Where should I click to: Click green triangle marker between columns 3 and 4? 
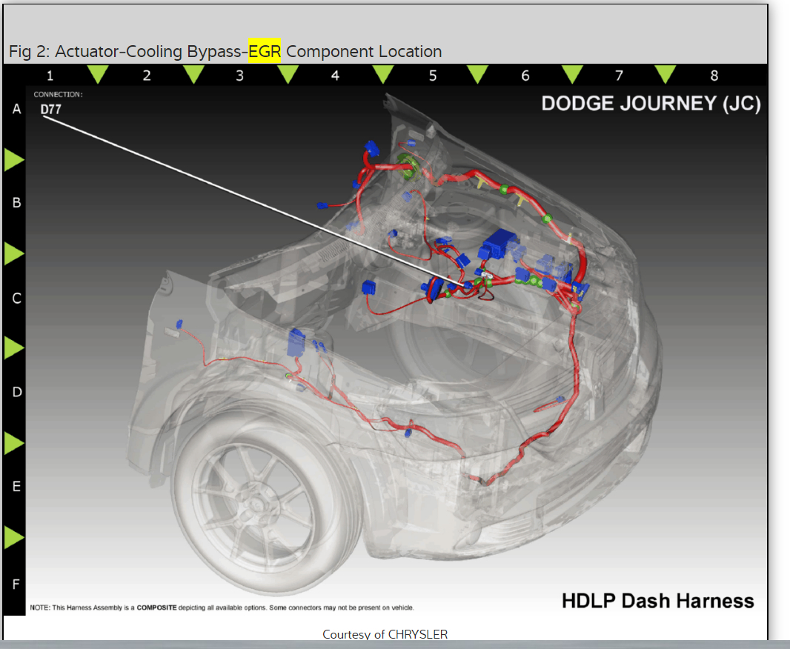pyautogui.click(x=288, y=73)
